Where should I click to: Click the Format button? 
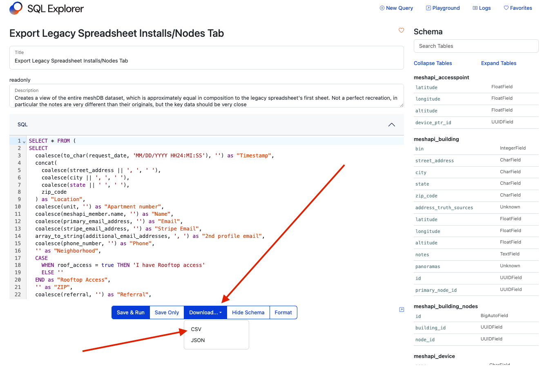click(x=283, y=312)
